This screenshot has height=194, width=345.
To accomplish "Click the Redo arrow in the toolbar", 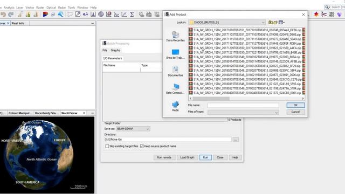I will 11,15.
